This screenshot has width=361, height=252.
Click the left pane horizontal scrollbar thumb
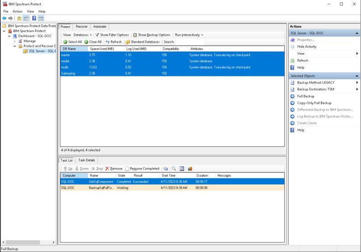[x=23, y=243]
